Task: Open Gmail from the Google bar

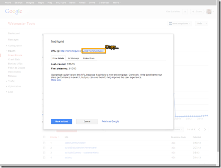Action: coord(82,2)
